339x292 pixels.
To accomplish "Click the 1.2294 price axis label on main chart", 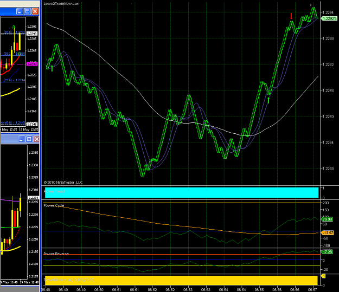I will pyautogui.click(x=328, y=12).
